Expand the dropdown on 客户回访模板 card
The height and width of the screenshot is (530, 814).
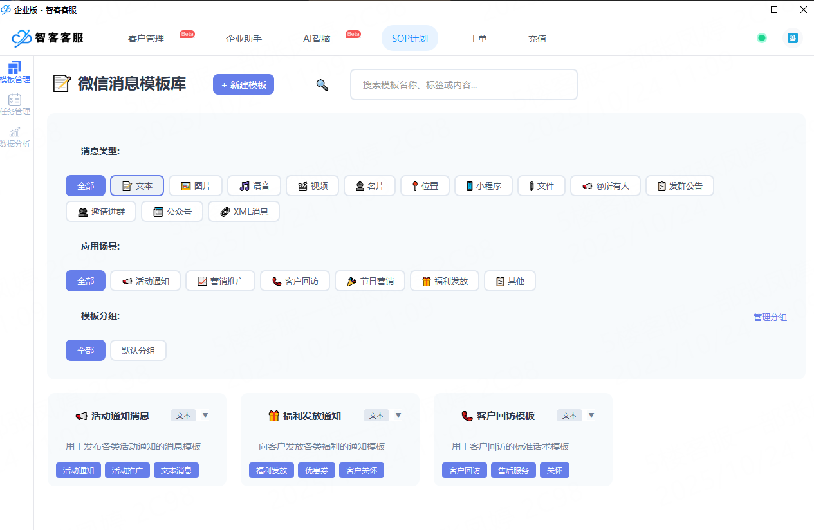point(591,416)
